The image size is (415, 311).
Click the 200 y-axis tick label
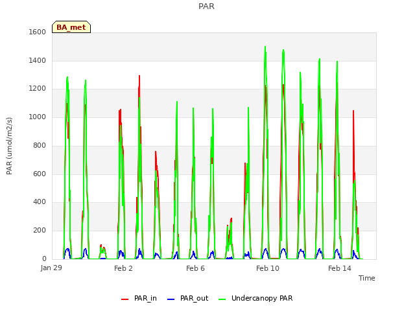click(x=40, y=231)
